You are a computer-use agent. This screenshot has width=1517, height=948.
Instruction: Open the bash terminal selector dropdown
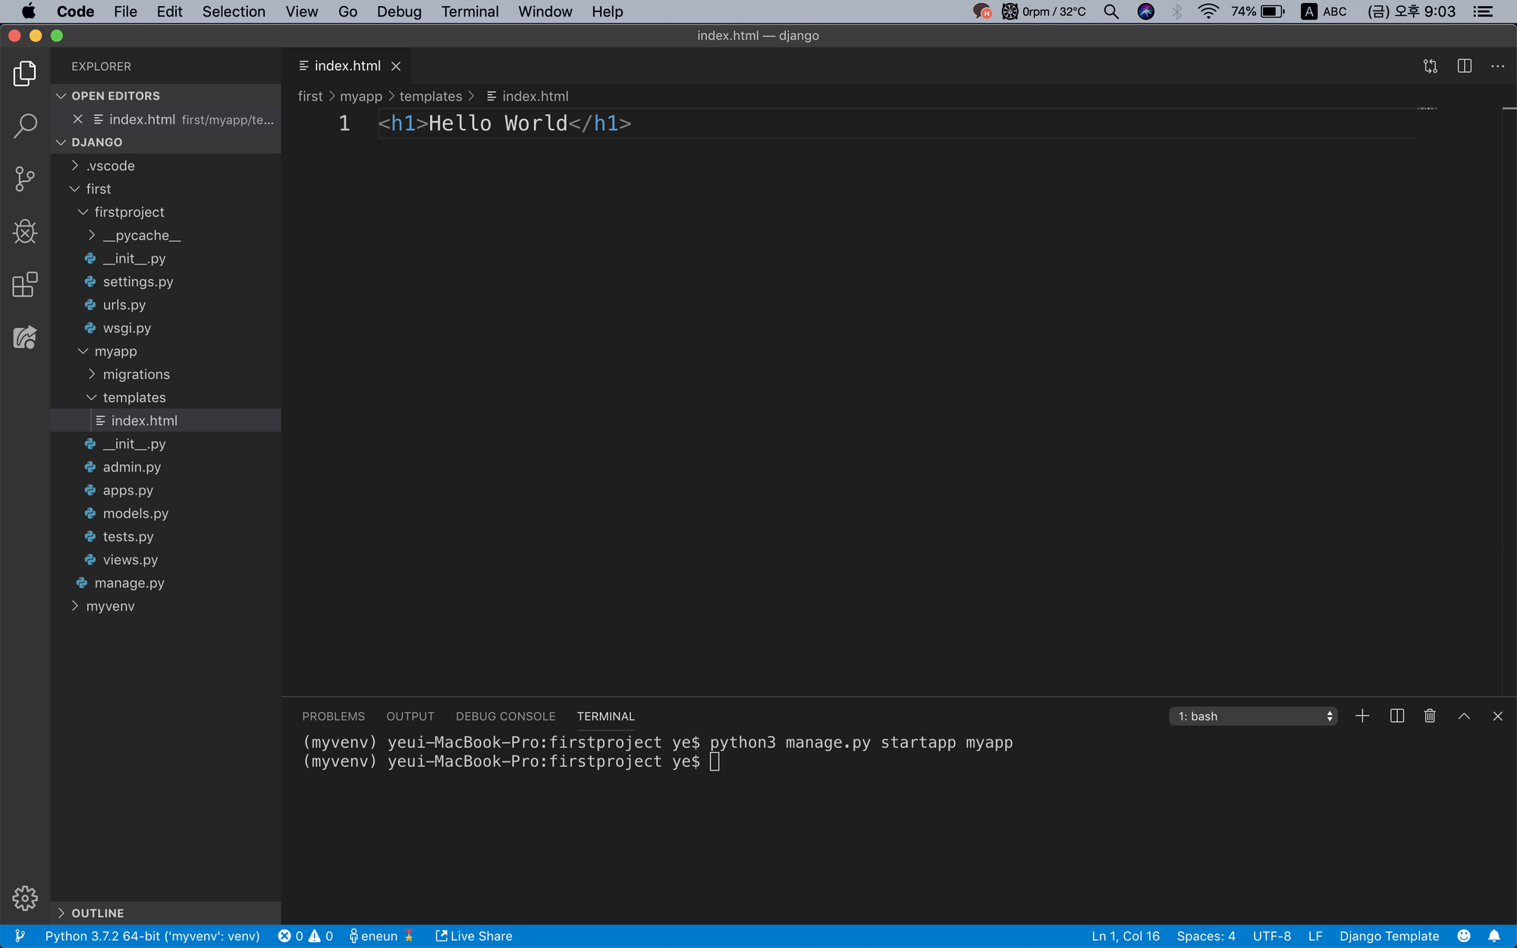(x=1253, y=716)
